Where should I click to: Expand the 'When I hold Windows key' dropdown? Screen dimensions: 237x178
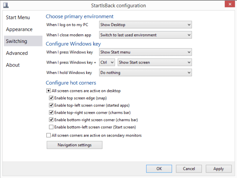coord(145,73)
